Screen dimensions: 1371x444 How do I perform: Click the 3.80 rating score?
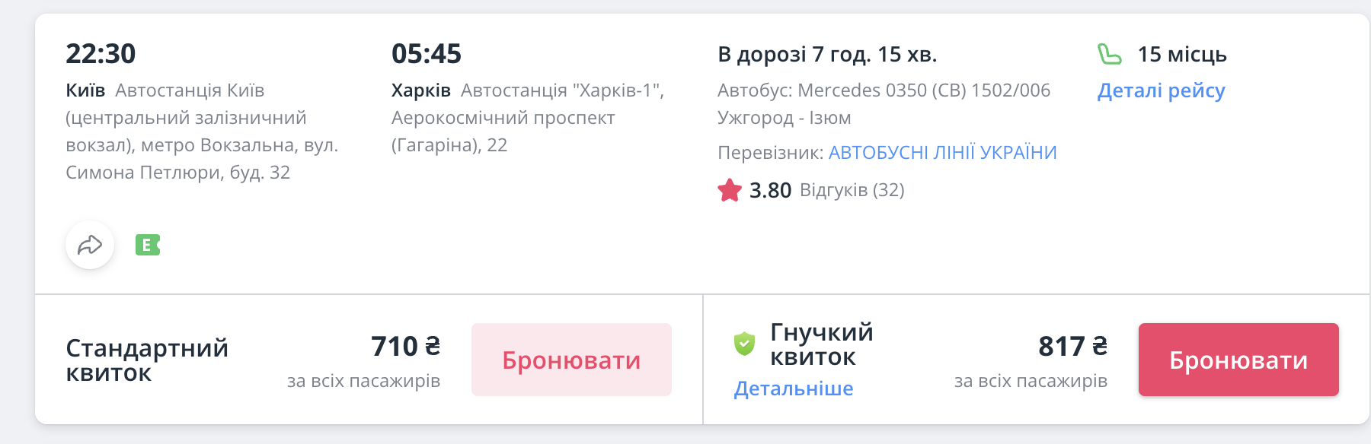[770, 190]
